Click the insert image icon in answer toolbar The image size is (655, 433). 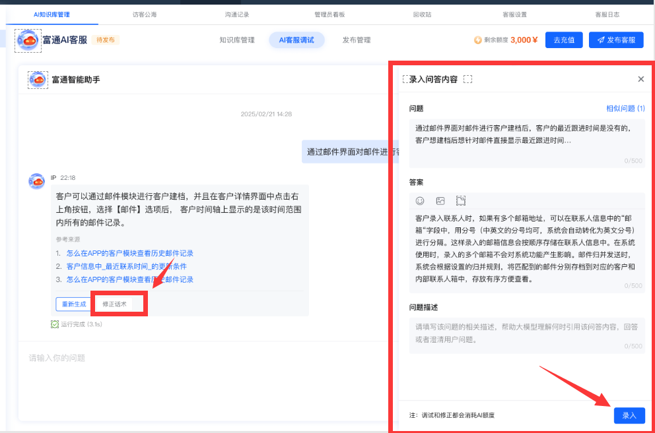(440, 201)
